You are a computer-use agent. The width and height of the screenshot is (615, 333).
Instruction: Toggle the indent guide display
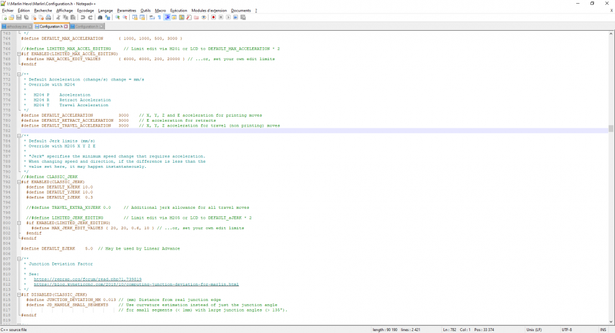point(167,17)
